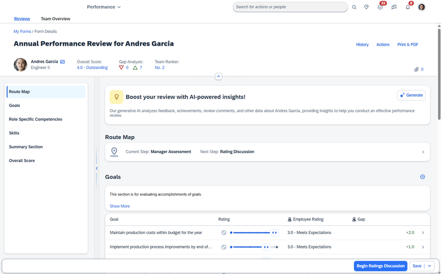Click the Gap column header
The height and width of the screenshot is (274, 441).
tap(359, 219)
